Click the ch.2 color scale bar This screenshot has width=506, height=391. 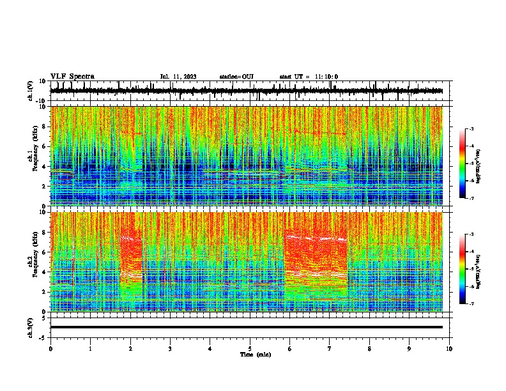(463, 269)
